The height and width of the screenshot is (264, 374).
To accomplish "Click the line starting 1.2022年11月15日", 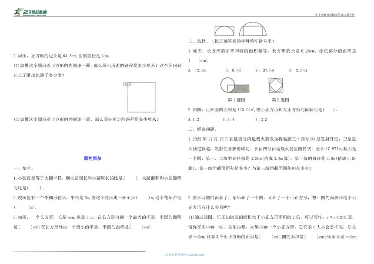I will click(272, 139).
